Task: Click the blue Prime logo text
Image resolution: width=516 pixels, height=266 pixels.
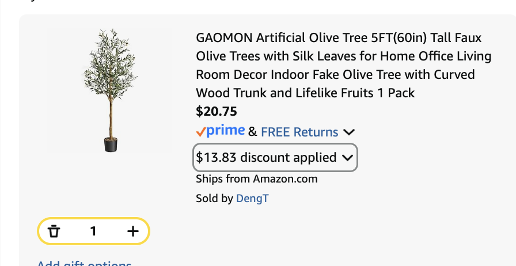Action: click(226, 131)
